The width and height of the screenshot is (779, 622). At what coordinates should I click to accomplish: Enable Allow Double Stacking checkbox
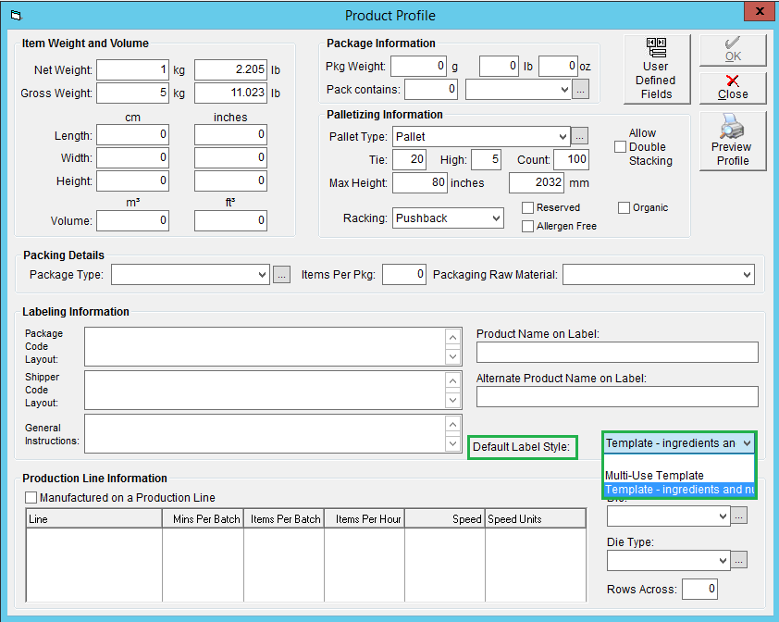pyautogui.click(x=620, y=146)
